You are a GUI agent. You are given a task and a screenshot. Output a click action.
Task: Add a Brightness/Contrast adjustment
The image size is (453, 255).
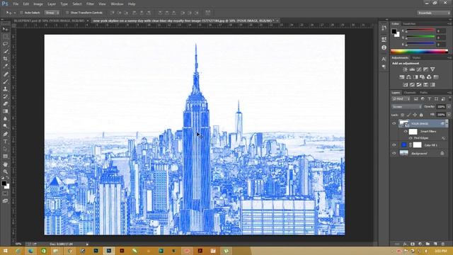point(405,69)
